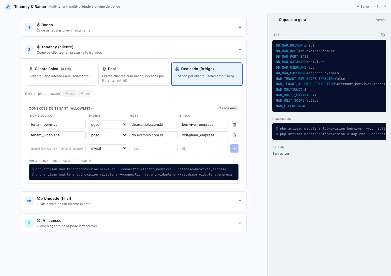Click the 'padrão' badge on Cliente único
The width and height of the screenshot is (391, 276).
(66, 69)
